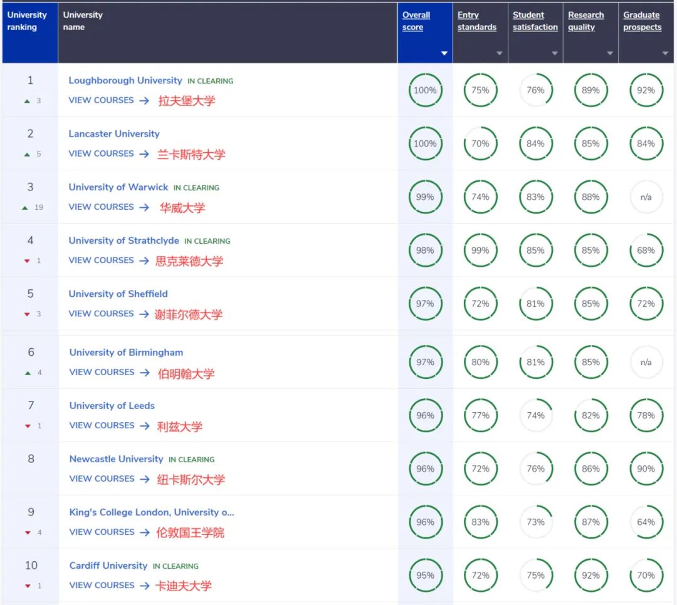Viewport: 677px width, 605px height.
Task: Click Strathclyde's IN CLEARING label
Action: coord(207,241)
